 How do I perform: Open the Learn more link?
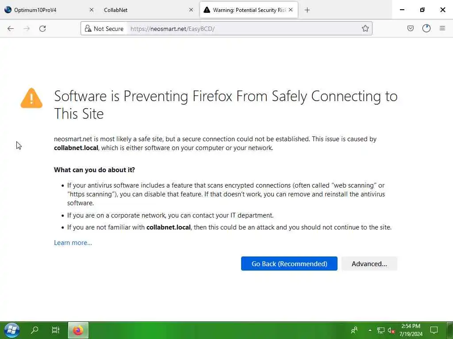click(73, 243)
